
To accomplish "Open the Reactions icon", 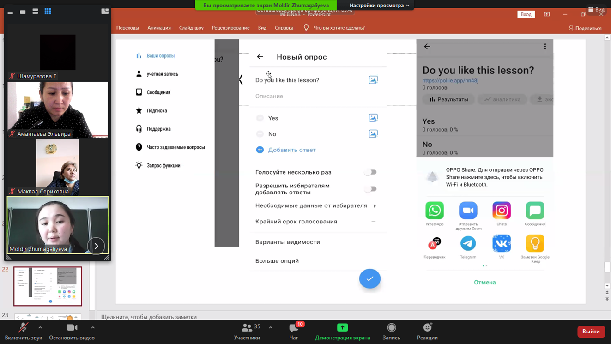I will click(427, 327).
